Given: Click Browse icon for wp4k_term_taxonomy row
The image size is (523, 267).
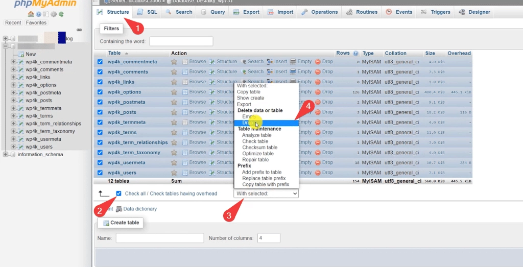Looking at the screenshot, I should 185,152.
